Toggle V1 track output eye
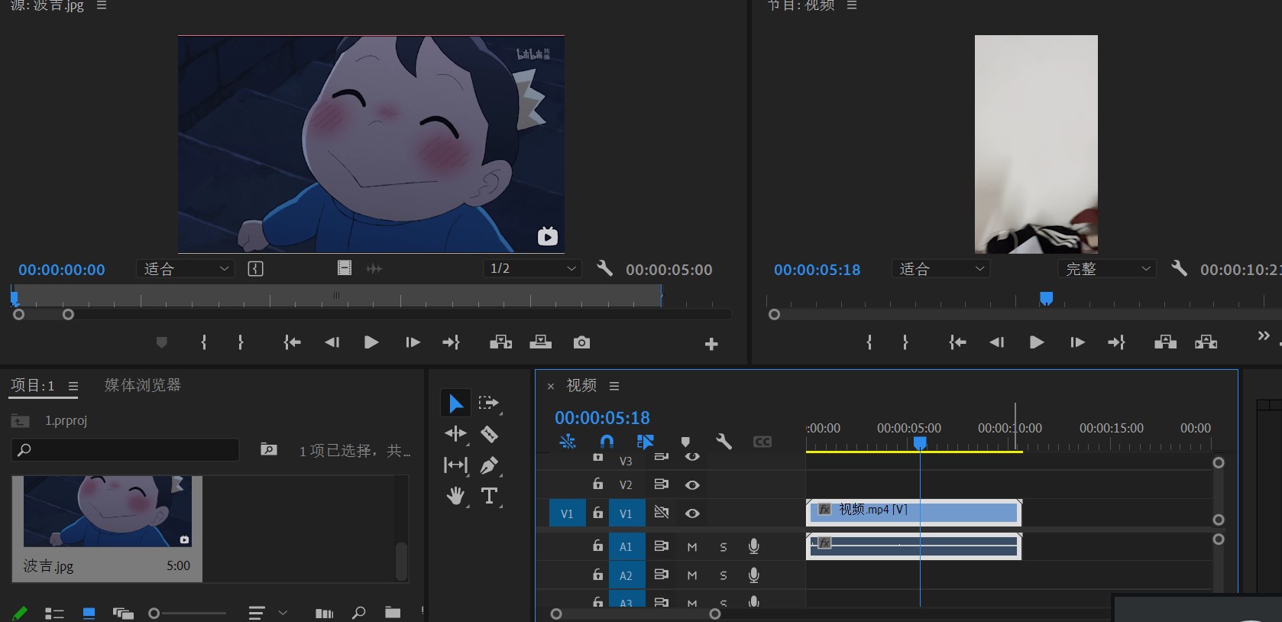 692,513
